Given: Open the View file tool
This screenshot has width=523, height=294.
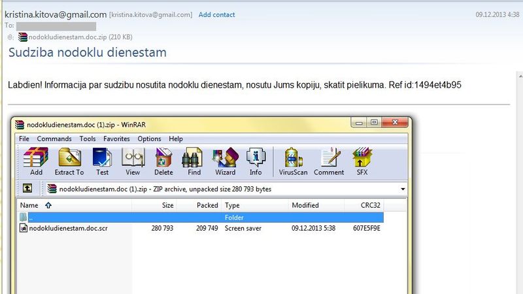Looking at the screenshot, I should [x=133, y=161].
